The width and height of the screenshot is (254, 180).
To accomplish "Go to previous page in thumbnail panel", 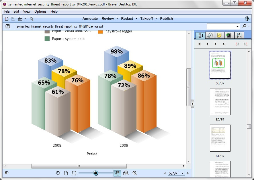I will [207, 44].
